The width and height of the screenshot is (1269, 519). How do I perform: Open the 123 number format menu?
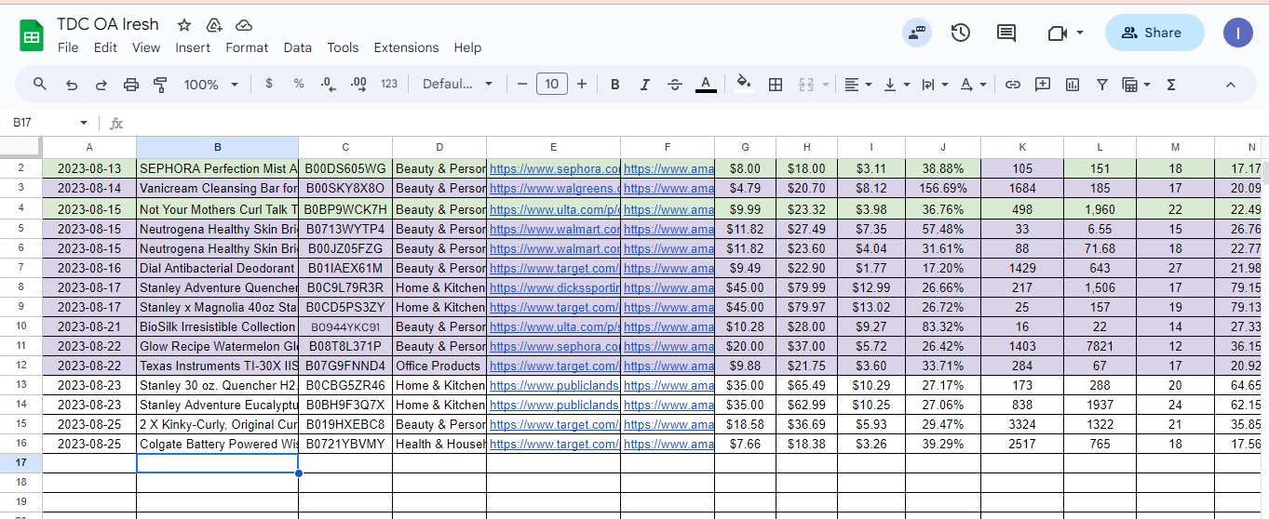coord(389,84)
